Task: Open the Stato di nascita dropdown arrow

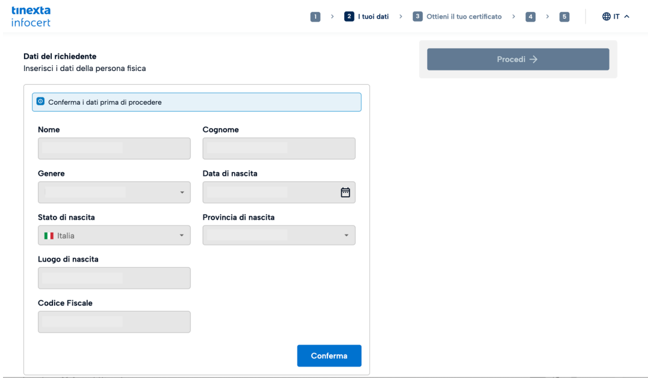Action: [x=182, y=236]
